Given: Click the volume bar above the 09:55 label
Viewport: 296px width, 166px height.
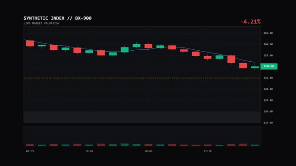Looking at the screenshot, I should [x=30, y=145].
